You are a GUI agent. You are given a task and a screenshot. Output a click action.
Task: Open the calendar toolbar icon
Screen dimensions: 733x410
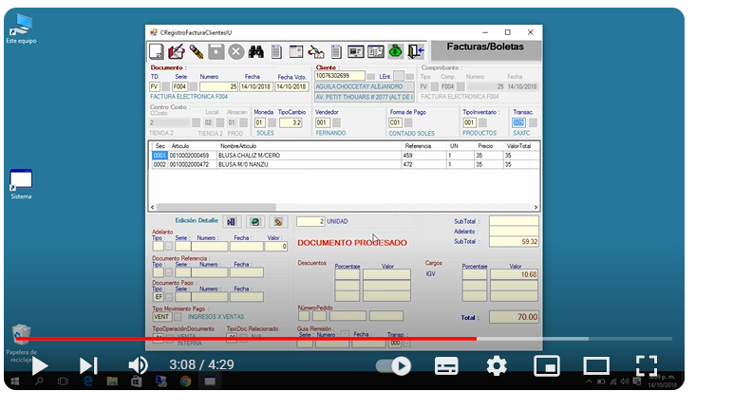tap(296, 51)
